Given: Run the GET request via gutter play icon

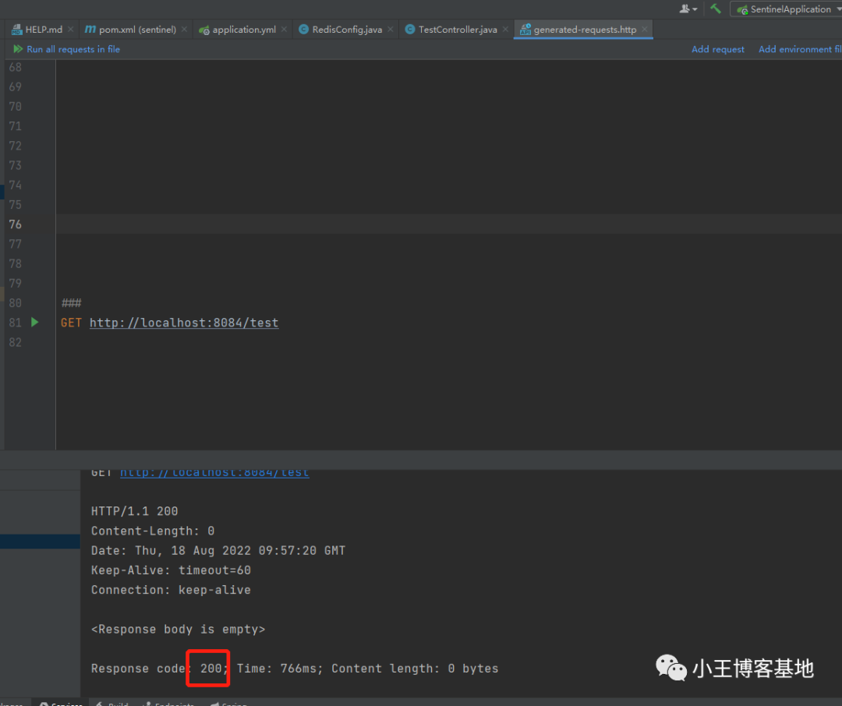Looking at the screenshot, I should tap(34, 322).
